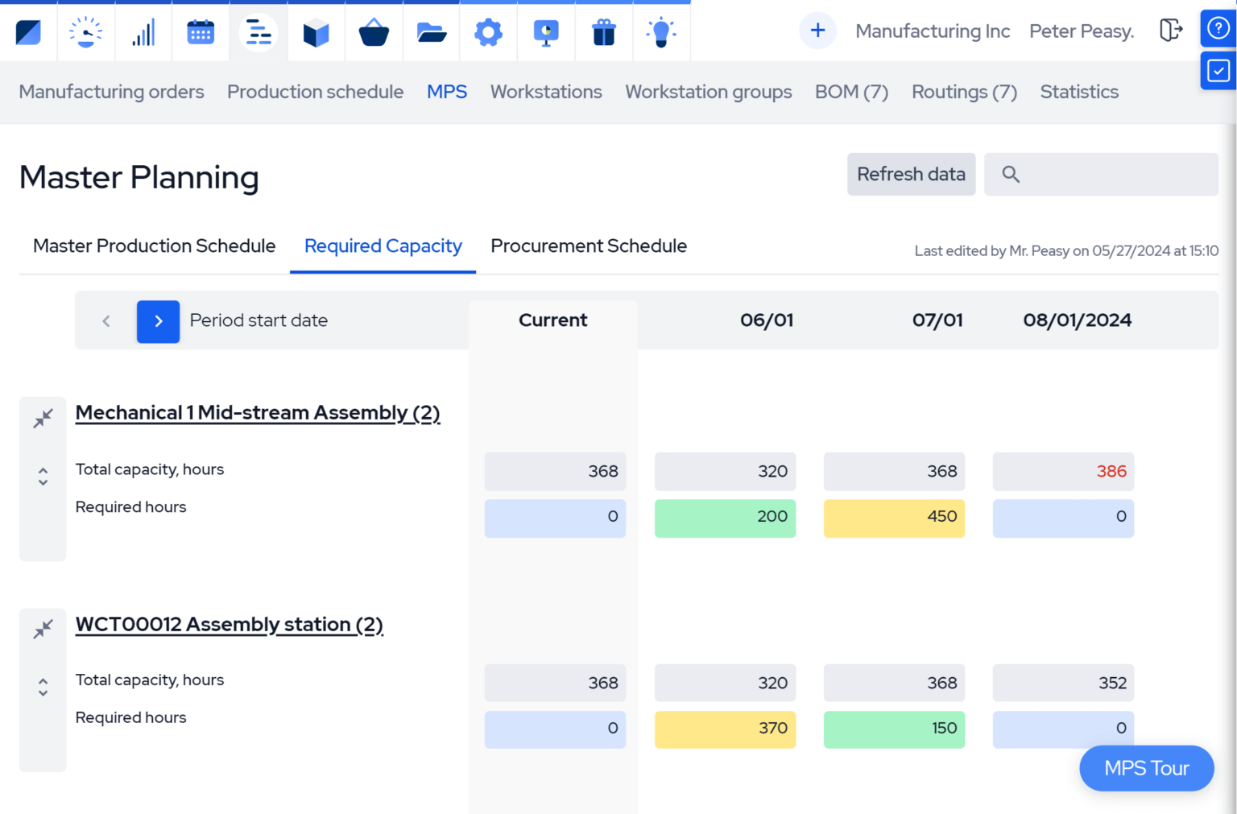Click the Settings gear icon
The width and height of the screenshot is (1237, 814).
[488, 31]
